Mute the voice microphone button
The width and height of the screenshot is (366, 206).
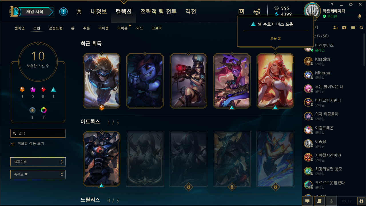(331, 201)
